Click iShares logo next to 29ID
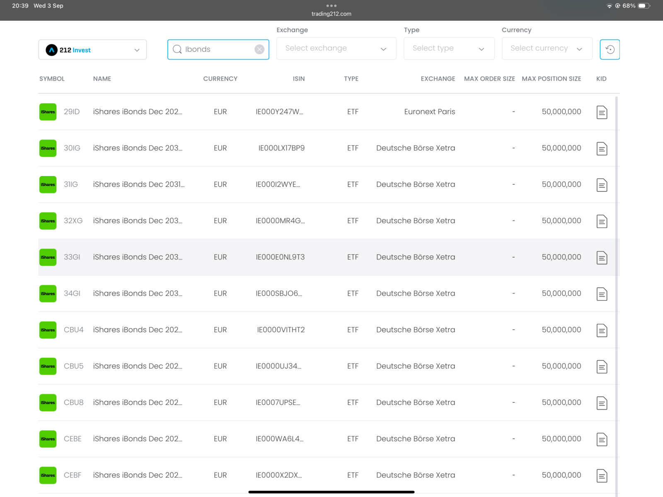The width and height of the screenshot is (663, 497). coord(48,112)
